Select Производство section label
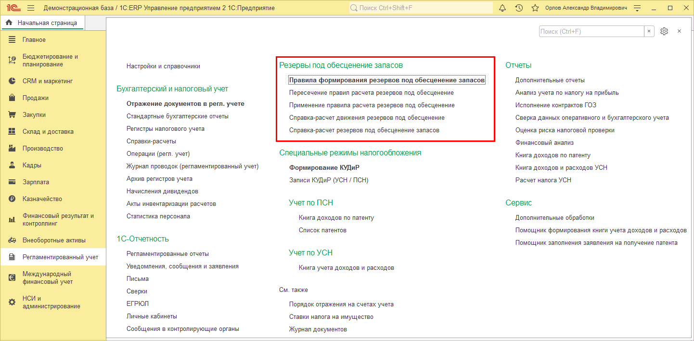The image size is (694, 341). (43, 149)
